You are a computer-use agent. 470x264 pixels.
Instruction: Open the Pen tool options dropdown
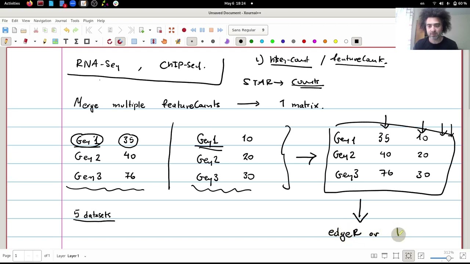click(15, 41)
